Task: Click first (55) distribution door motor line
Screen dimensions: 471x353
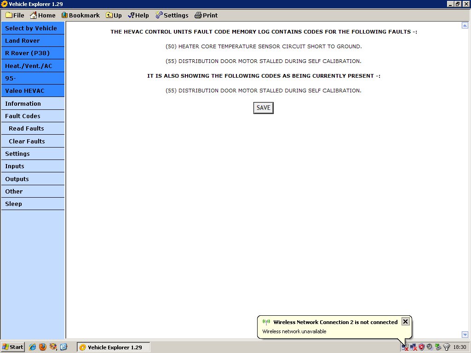Action: (264, 61)
